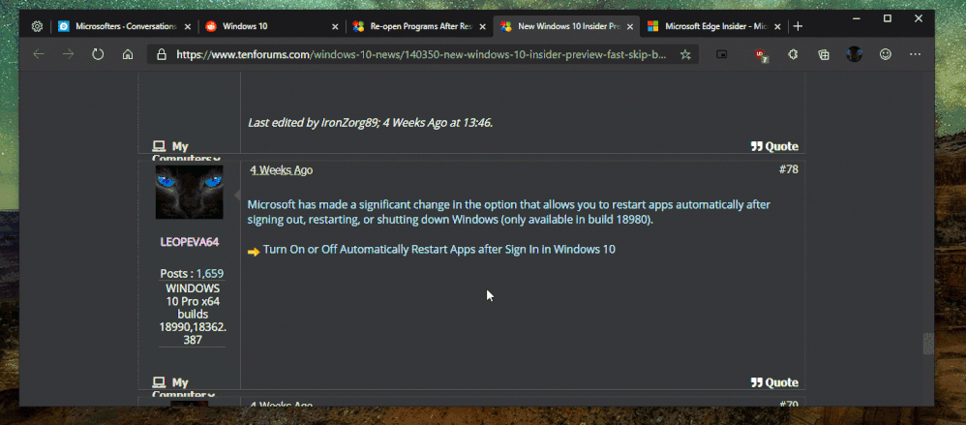Switch to Re-open Programs After Restart tab
Image resolution: width=966 pixels, height=425 pixels.
click(x=419, y=26)
